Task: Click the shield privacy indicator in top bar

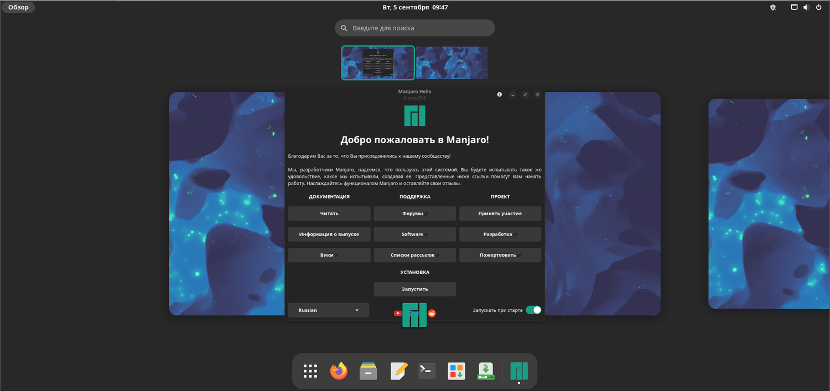Action: [773, 7]
